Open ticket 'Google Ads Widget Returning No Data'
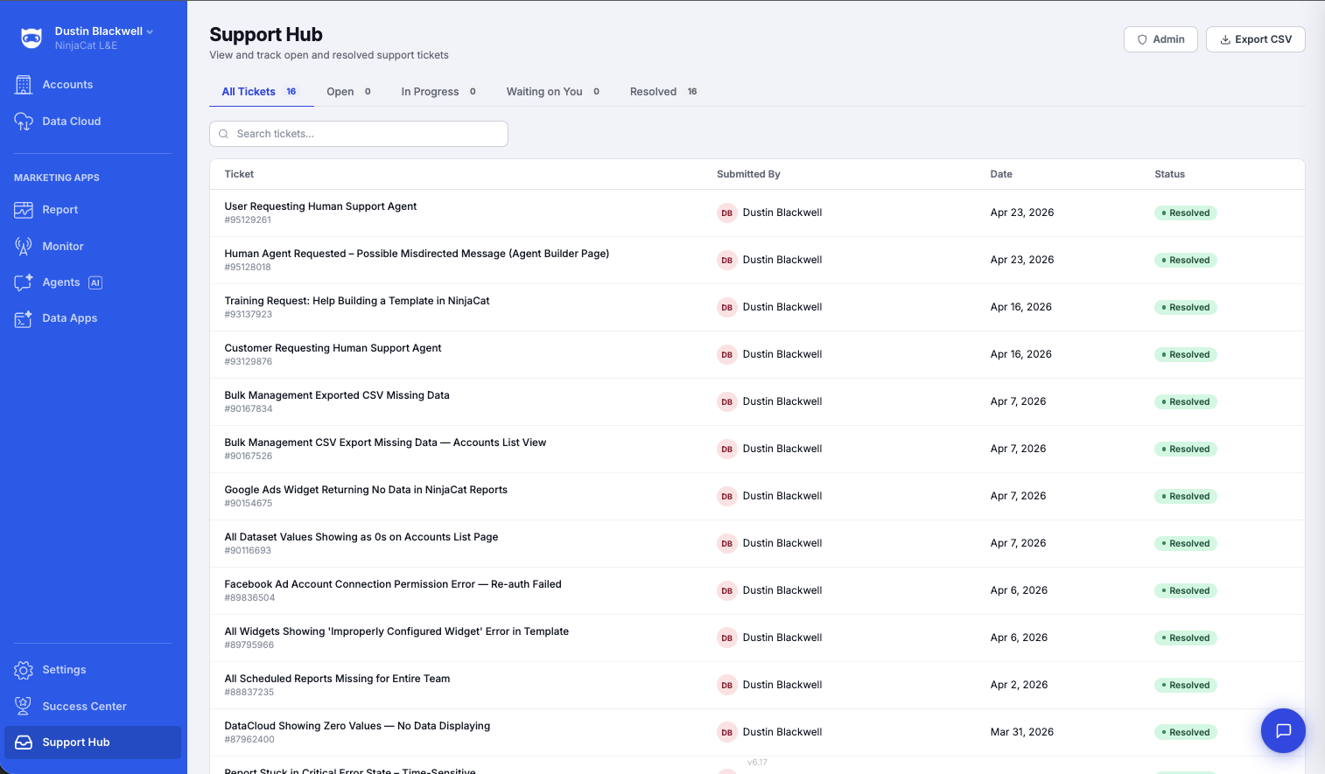Image resolution: width=1325 pixels, height=774 pixels. [366, 490]
